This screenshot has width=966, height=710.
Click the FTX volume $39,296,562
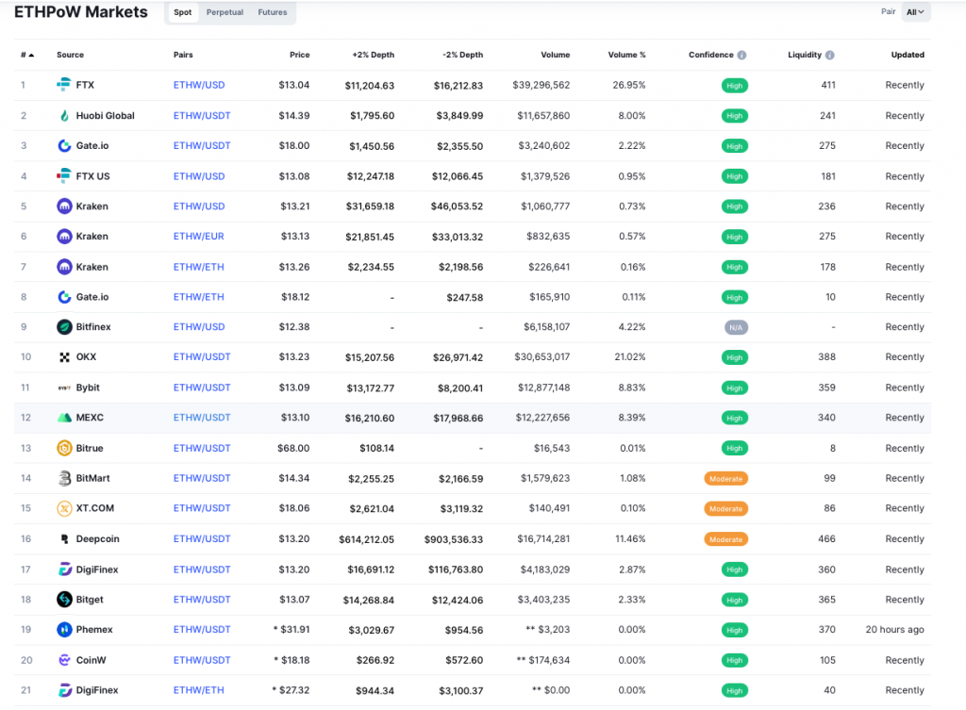(541, 85)
